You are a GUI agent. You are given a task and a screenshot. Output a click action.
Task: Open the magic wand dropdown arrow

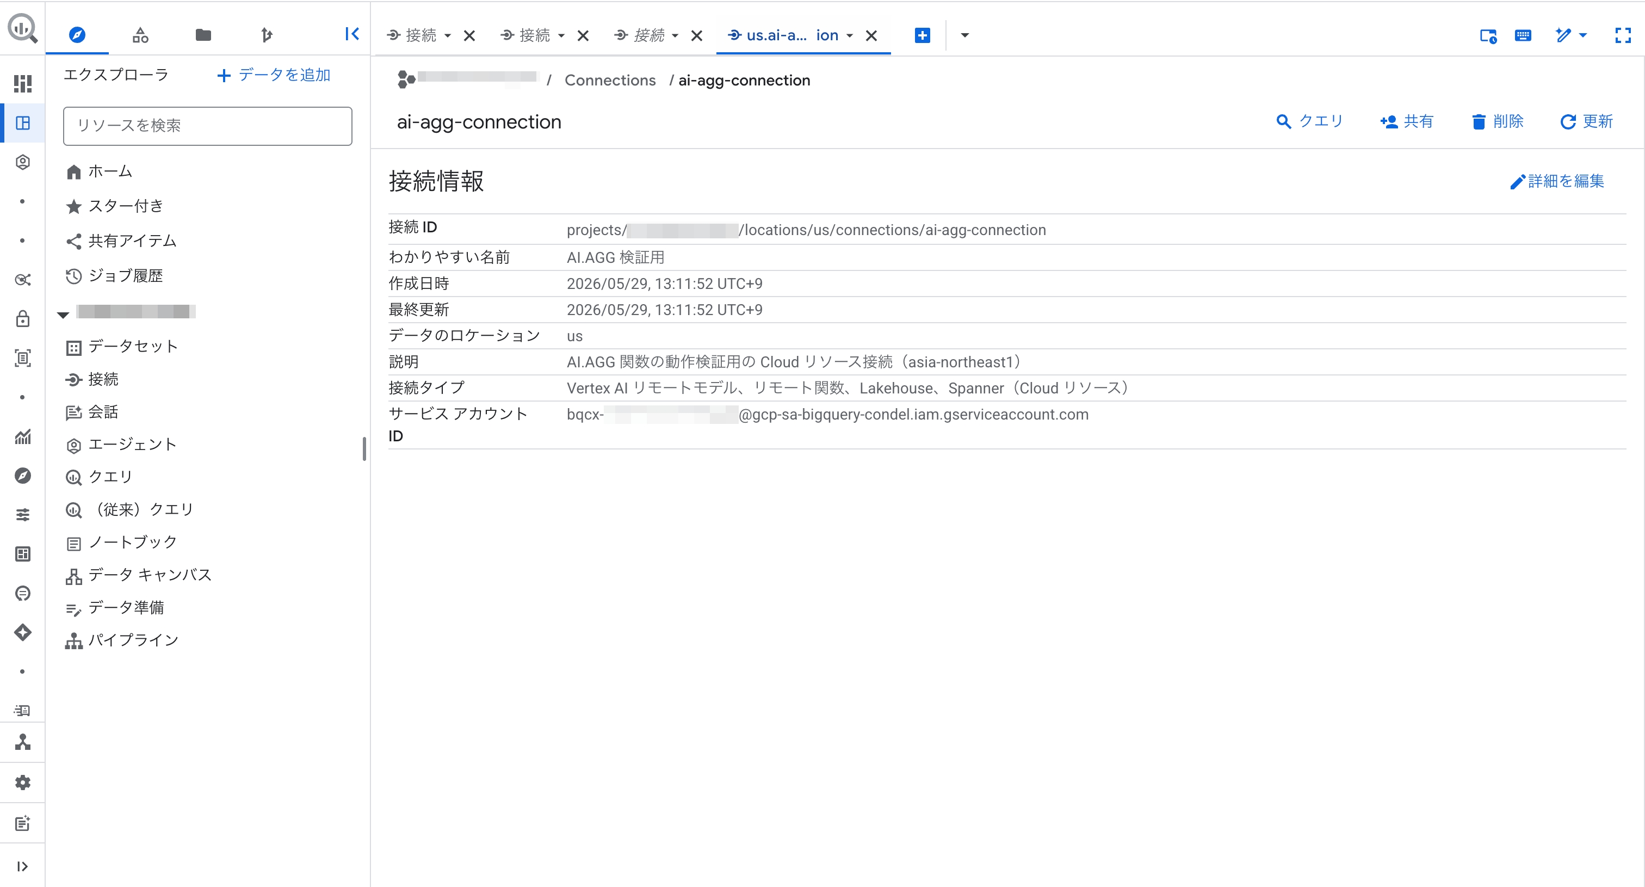click(1582, 35)
